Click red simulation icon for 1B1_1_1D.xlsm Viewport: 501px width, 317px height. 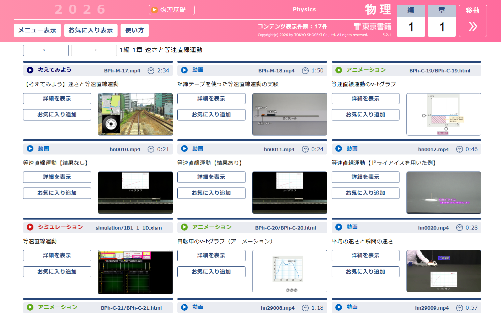[x=30, y=227]
